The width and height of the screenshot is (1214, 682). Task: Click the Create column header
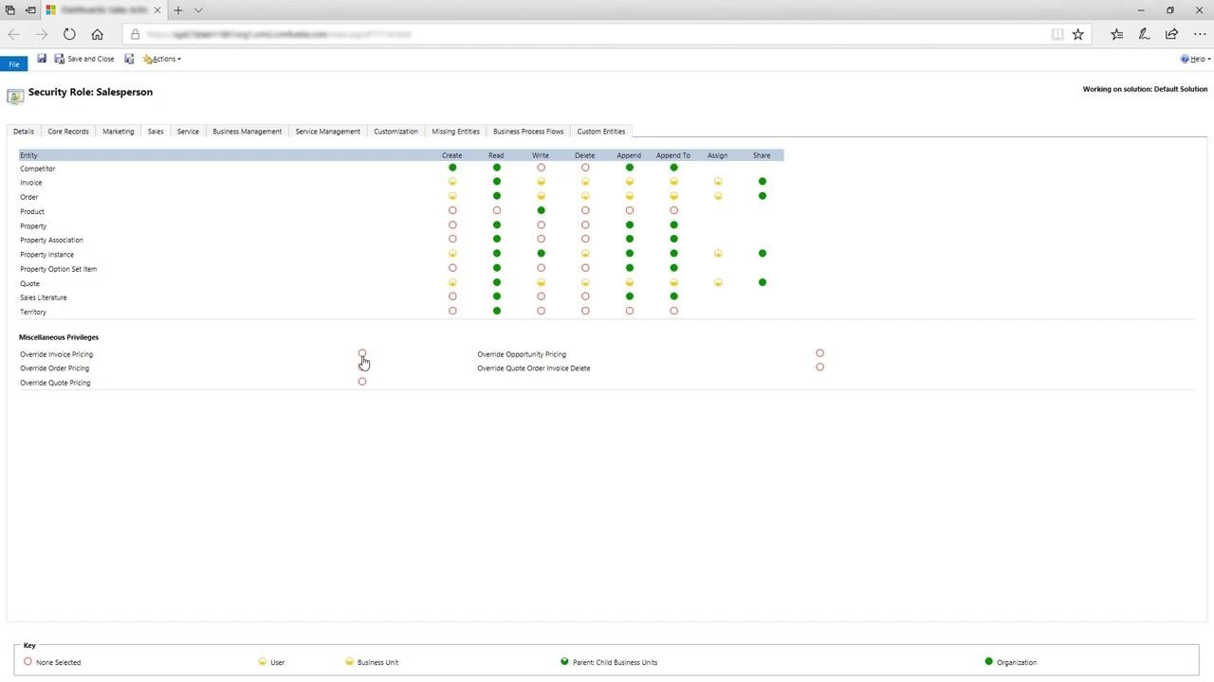click(452, 155)
